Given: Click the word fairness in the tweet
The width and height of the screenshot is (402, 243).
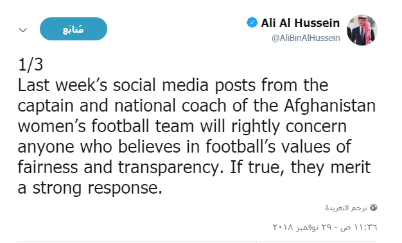Looking at the screenshot, I should point(48,167).
